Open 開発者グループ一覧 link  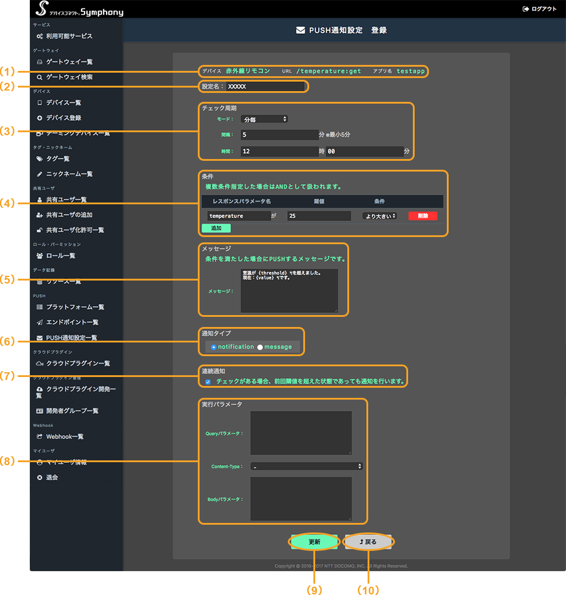coord(72,411)
